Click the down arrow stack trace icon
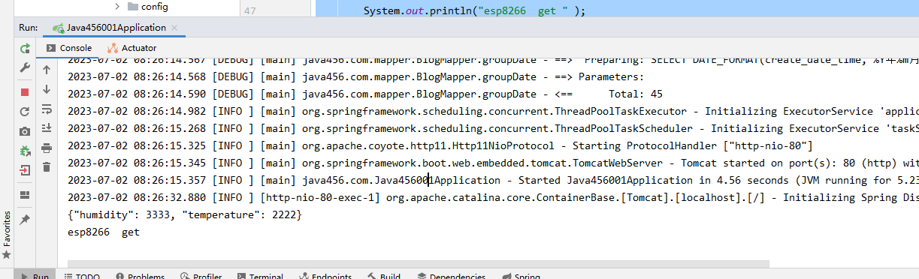The width and height of the screenshot is (919, 279). tap(47, 89)
